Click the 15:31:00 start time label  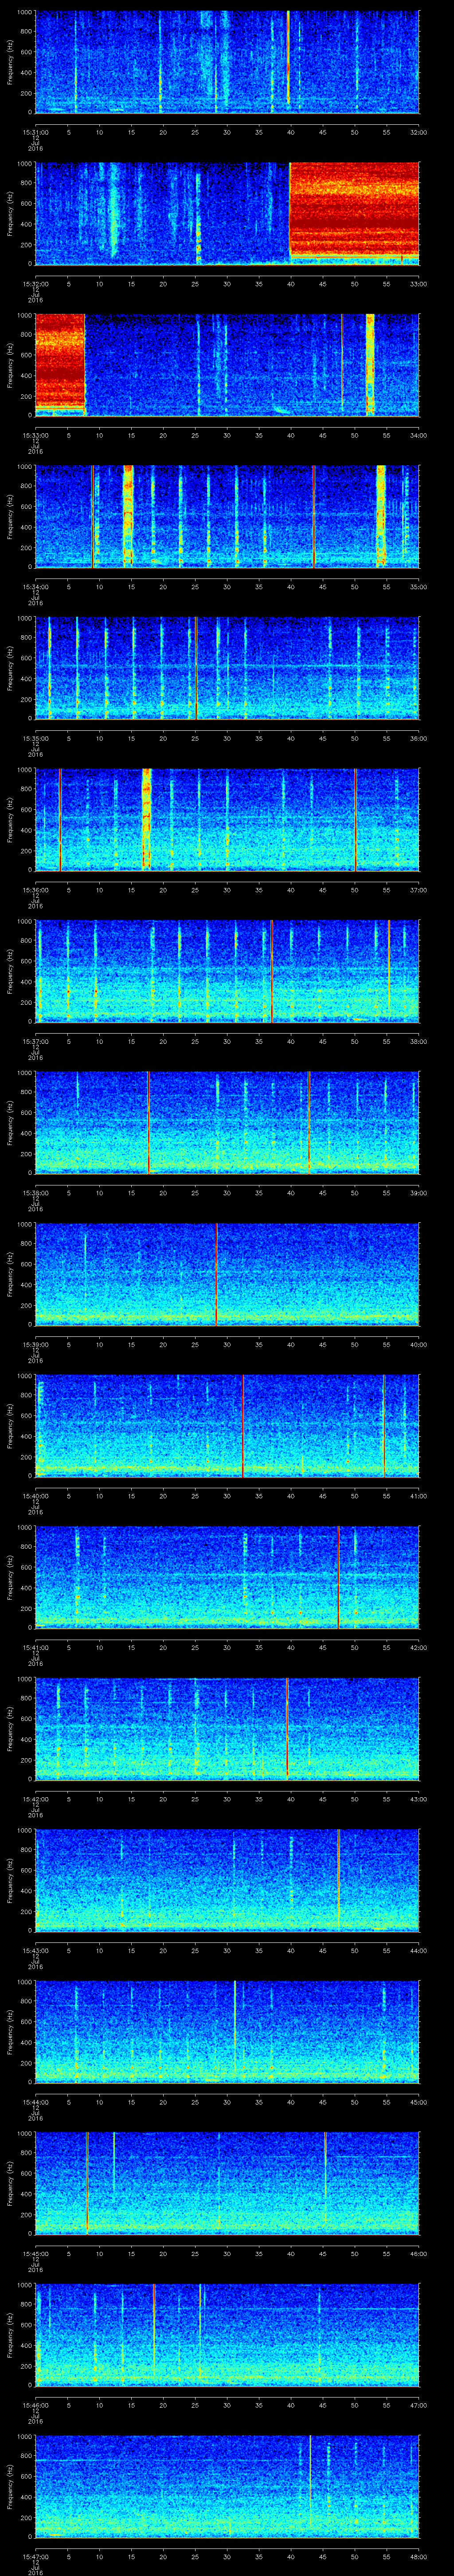36,132
